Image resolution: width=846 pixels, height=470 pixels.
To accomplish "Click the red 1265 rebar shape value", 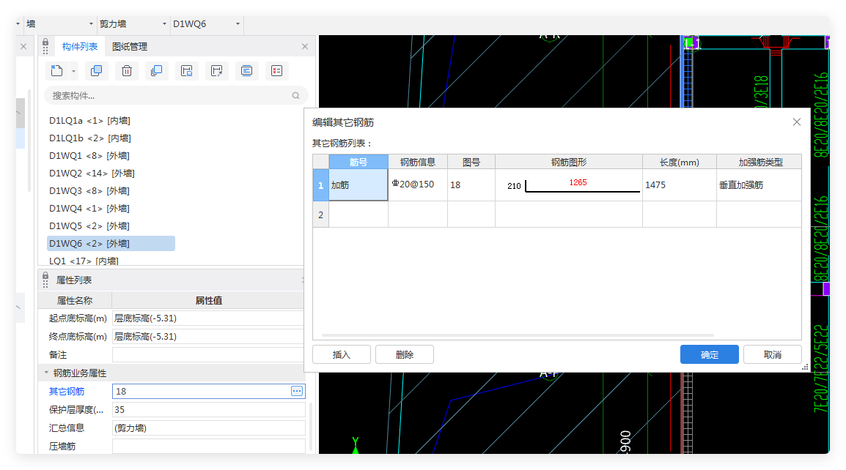I will pos(578,182).
